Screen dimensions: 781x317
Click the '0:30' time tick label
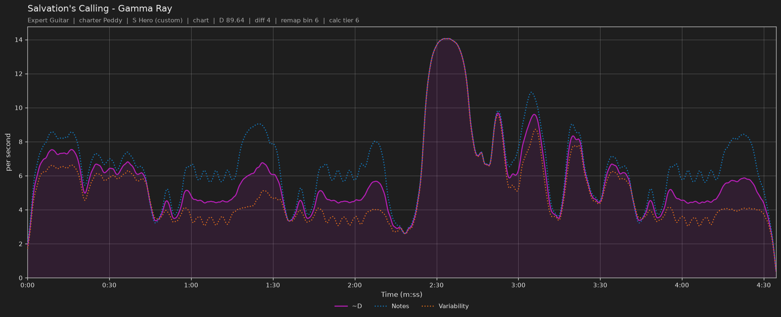point(109,285)
